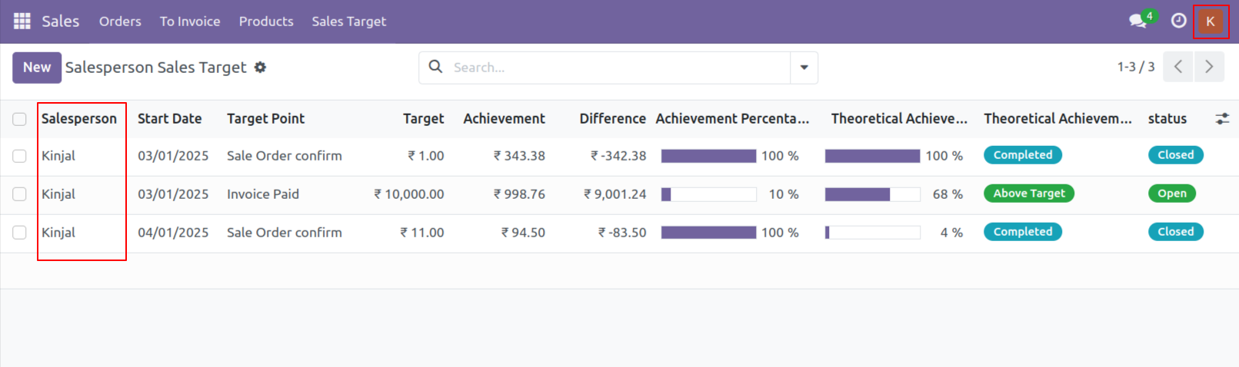This screenshot has height=367, width=1239.
Task: Go to next page with right arrow
Action: (1209, 67)
